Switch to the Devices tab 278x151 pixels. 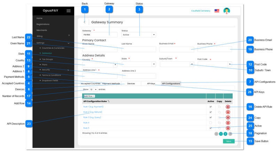(131, 84)
